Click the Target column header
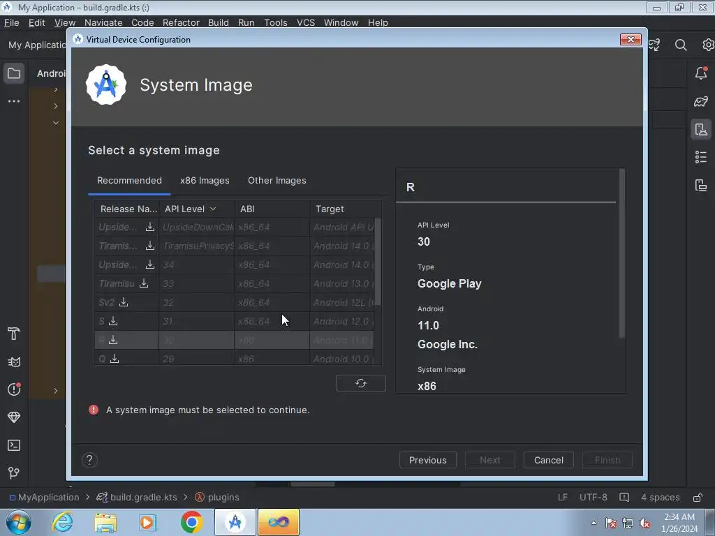Image resolution: width=715 pixels, height=536 pixels. point(345,209)
